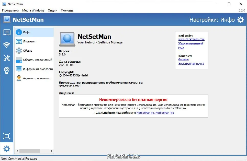Screen dimensions: 247x161
Task: Click the person icon beside Администрирование
Action: click(19, 78)
